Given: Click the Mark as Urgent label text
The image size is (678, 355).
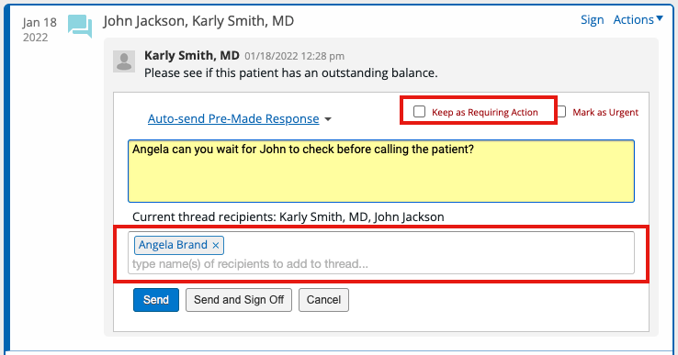Looking at the screenshot, I should click(605, 112).
